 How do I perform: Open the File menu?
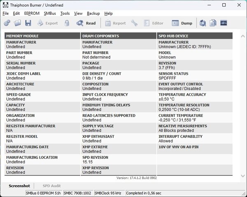5,14
